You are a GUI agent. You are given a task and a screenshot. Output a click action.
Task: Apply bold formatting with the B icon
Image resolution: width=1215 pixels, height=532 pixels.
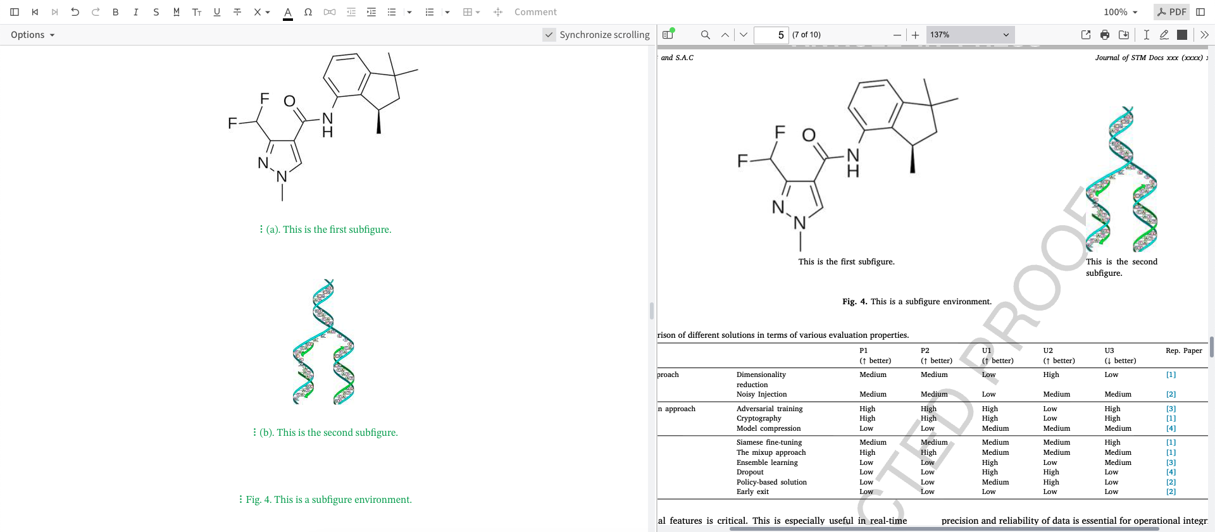pos(115,12)
